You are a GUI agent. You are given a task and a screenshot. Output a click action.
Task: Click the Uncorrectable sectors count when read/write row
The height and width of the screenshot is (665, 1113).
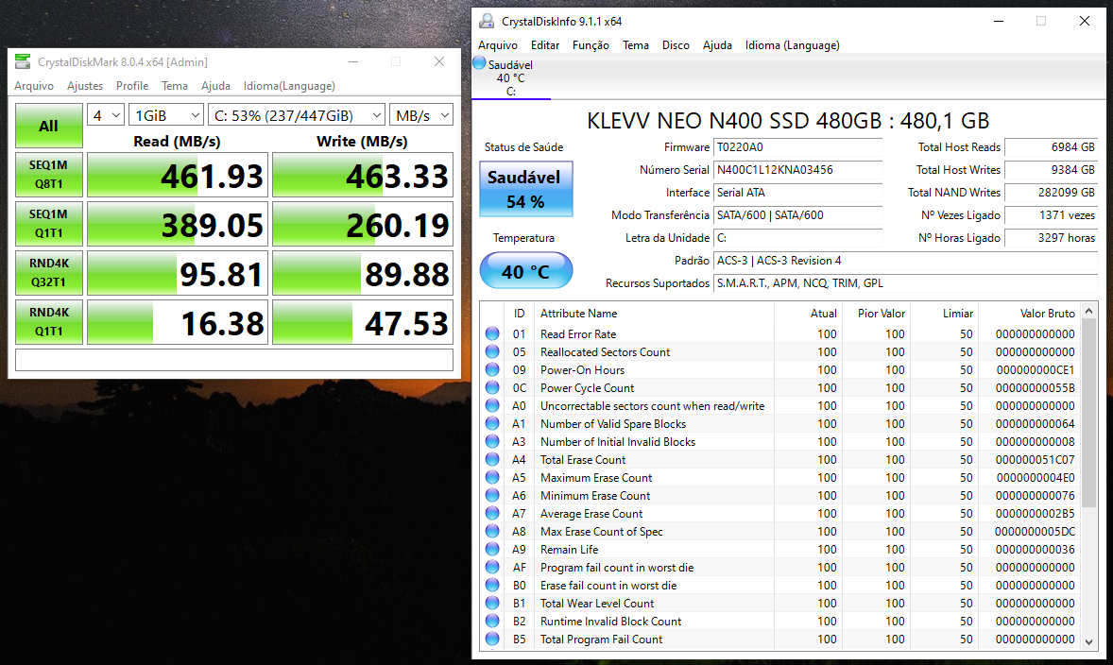[x=780, y=406]
